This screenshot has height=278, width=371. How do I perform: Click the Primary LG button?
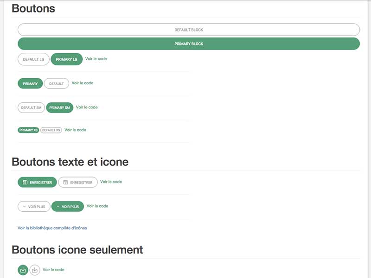click(67, 59)
